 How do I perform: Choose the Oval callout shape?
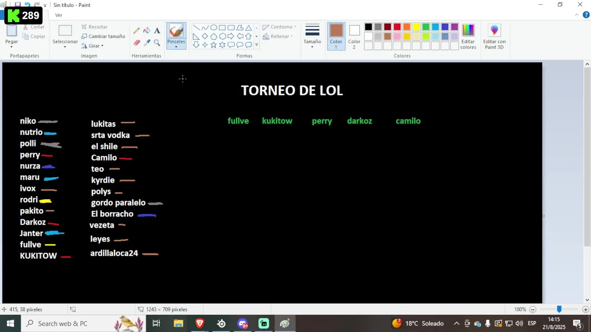coord(240,45)
